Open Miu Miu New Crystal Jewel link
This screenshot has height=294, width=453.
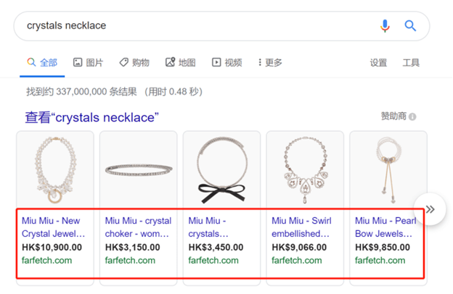click(54, 227)
